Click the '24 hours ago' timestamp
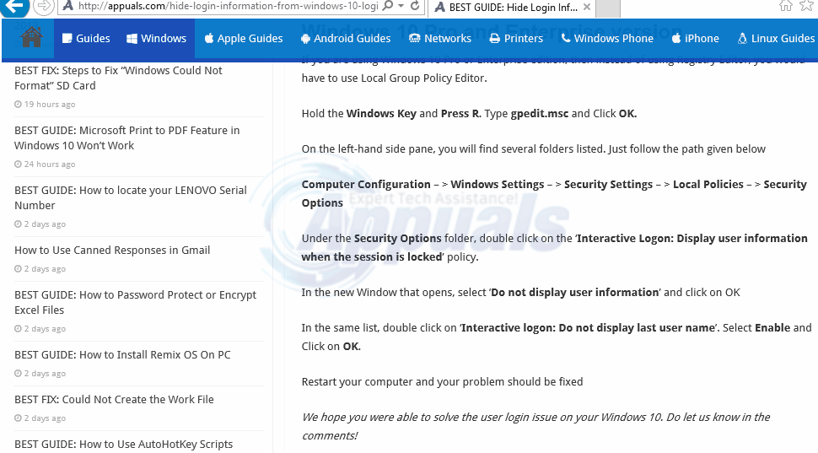The height and width of the screenshot is (453, 818). (45, 164)
